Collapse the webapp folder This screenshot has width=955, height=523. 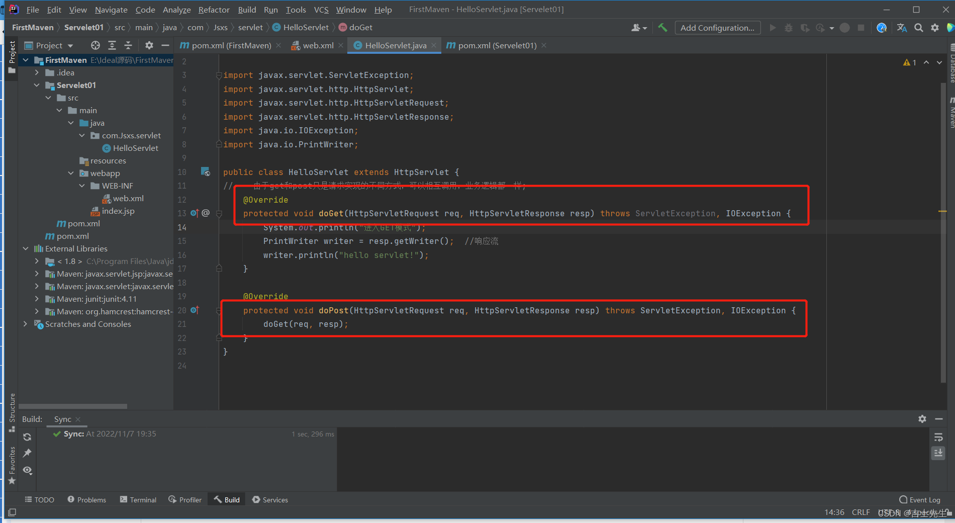(71, 173)
